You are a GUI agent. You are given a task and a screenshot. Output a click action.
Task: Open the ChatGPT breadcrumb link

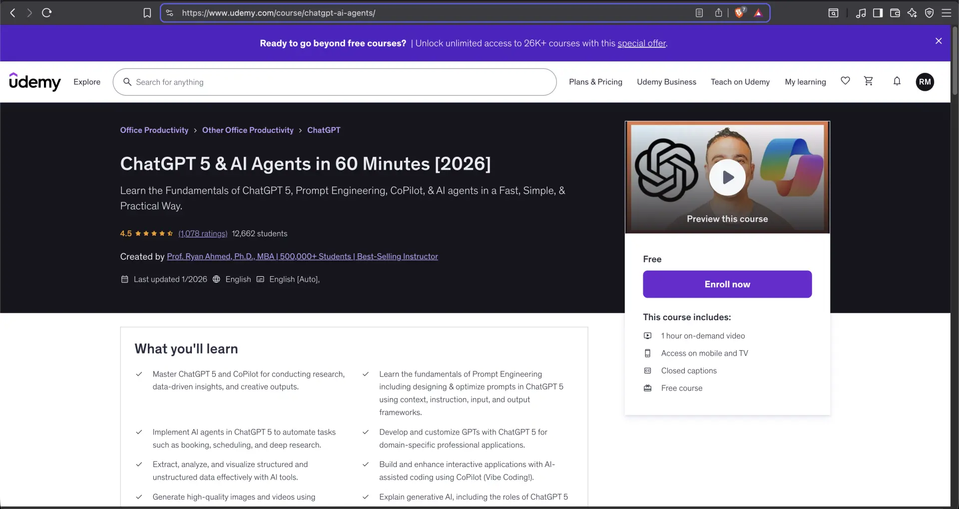(x=324, y=130)
